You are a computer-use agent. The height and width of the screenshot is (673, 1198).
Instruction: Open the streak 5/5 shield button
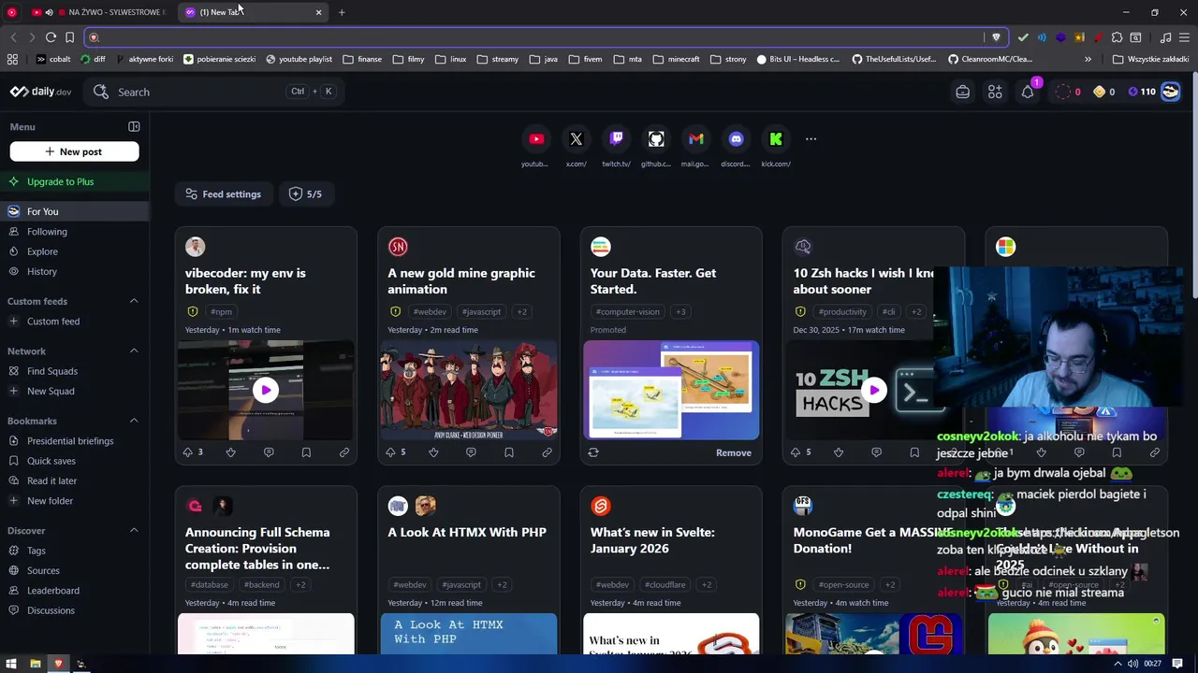tap(305, 194)
